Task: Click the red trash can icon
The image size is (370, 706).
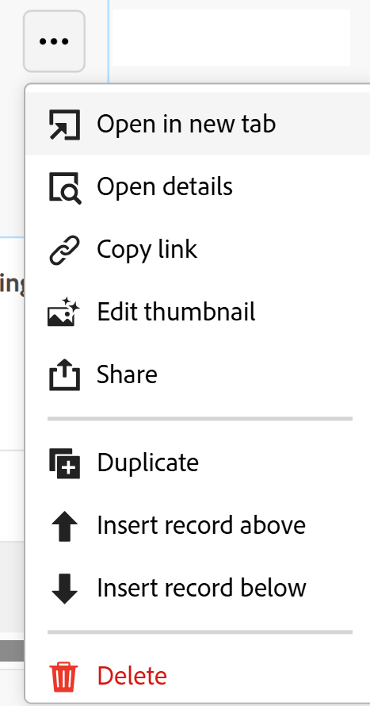Action: coord(64,677)
